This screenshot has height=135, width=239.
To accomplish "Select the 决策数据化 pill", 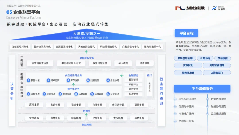I will click(x=217, y=73).
